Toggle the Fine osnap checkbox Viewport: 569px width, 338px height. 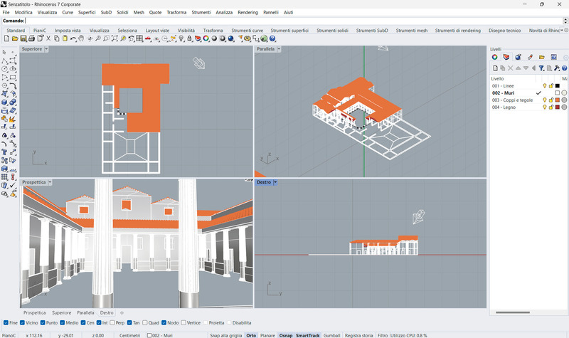pyautogui.click(x=6, y=322)
